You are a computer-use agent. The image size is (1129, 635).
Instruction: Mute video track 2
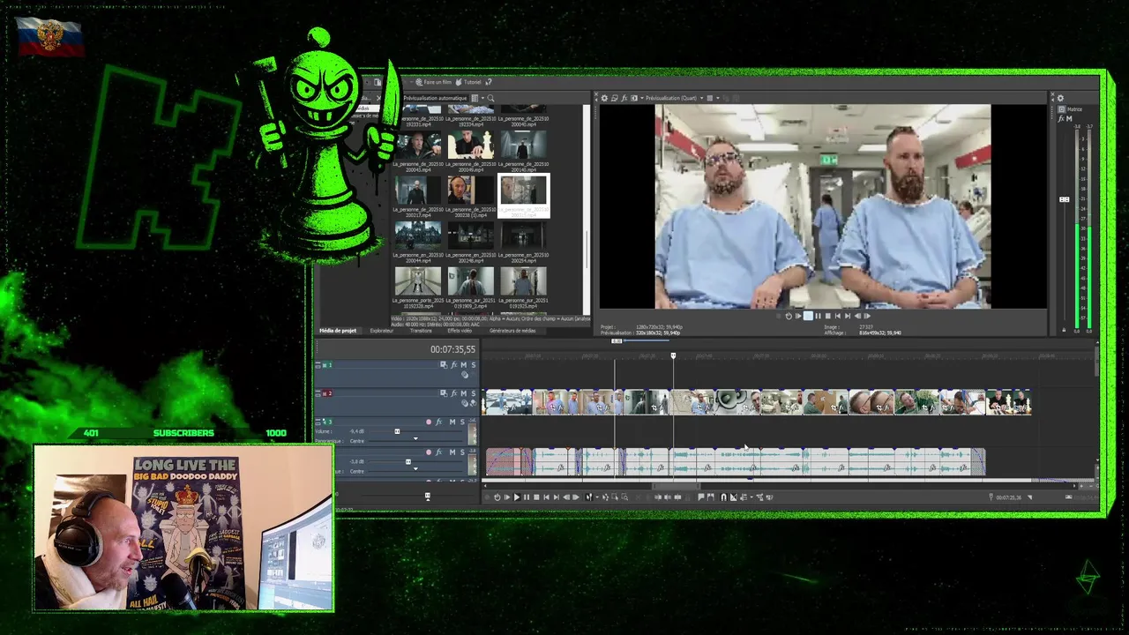(464, 393)
